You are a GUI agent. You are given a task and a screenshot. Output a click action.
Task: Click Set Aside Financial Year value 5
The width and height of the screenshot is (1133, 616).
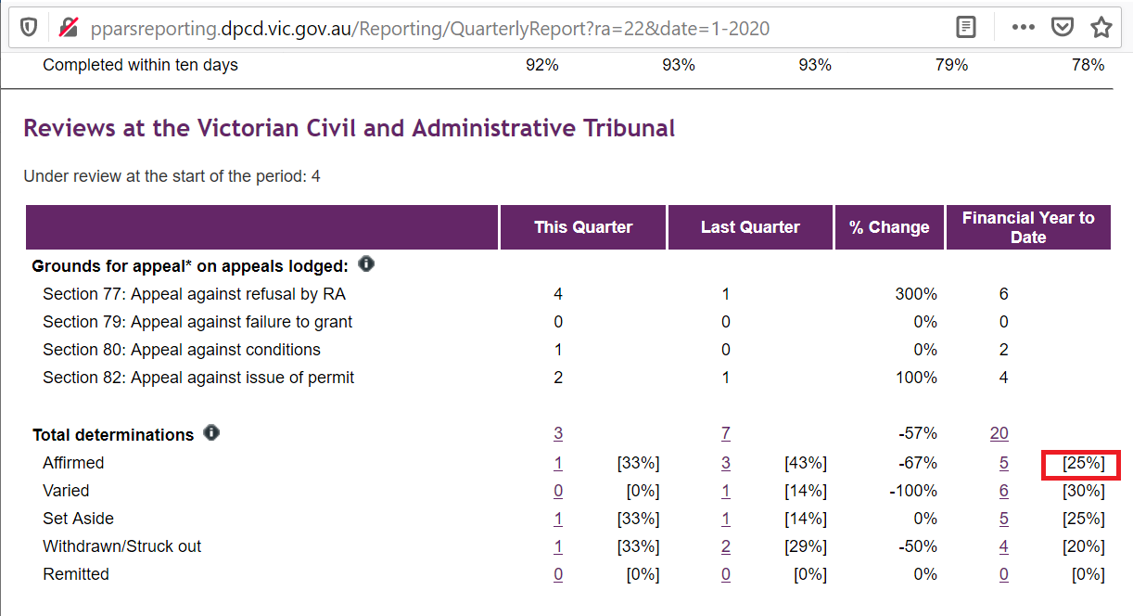click(x=1004, y=519)
